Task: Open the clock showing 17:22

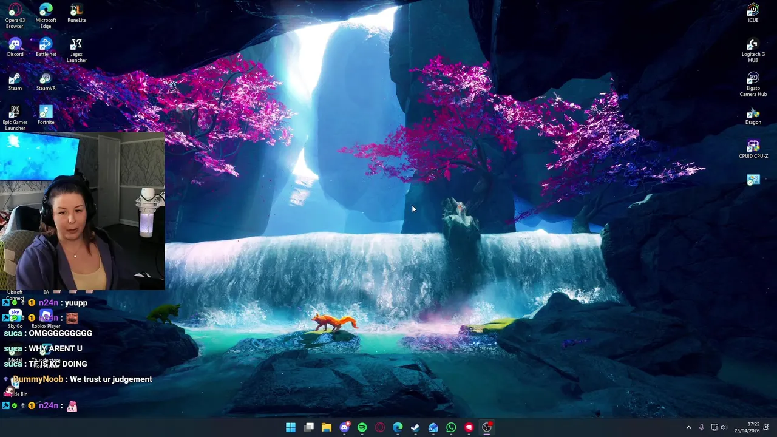Action: [x=747, y=427]
